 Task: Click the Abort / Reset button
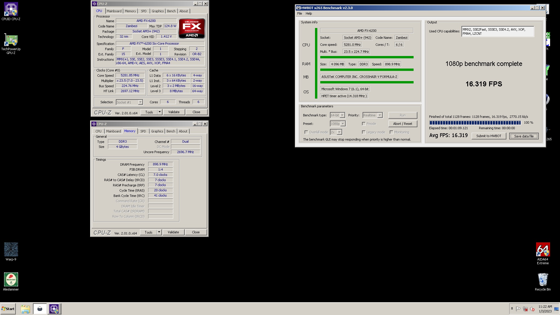tap(403, 124)
